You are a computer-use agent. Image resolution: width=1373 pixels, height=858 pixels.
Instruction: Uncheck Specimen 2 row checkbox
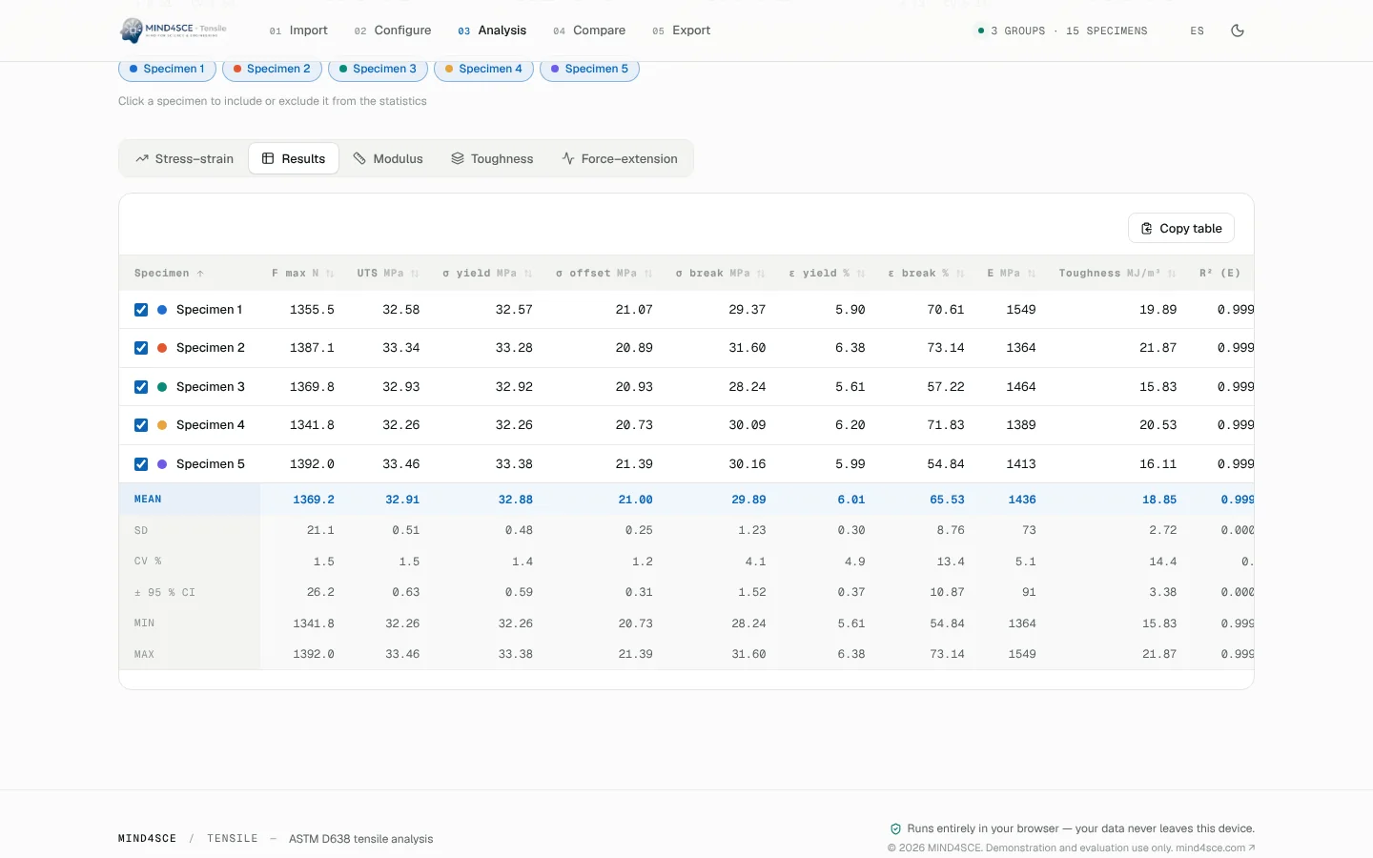141,348
